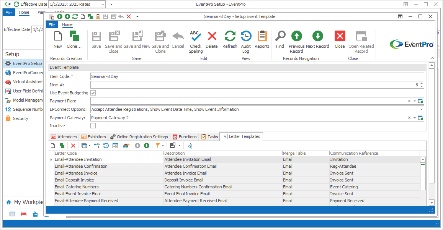
Task: Open the Audit Log
Action: point(246,42)
